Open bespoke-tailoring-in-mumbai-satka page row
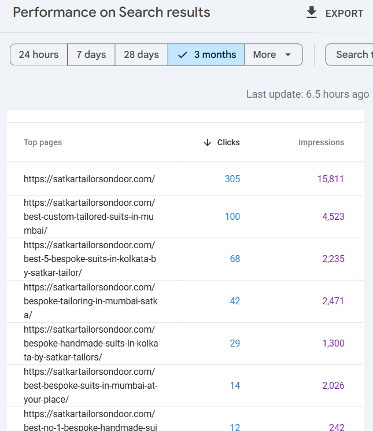Screen dimensions: 373x431 pyautogui.click(x=186, y=301)
